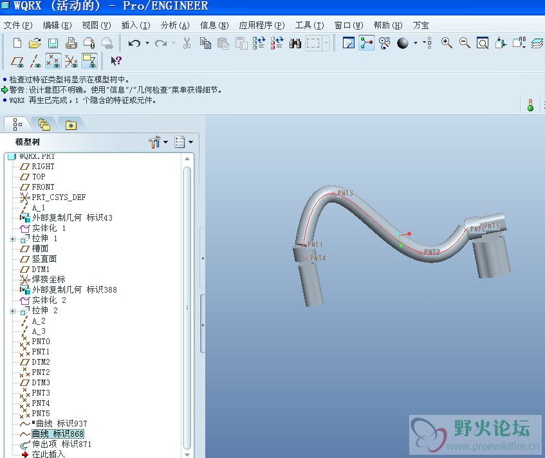Open the display style dropdown arrow
This screenshot has width=545, height=458.
(416, 43)
